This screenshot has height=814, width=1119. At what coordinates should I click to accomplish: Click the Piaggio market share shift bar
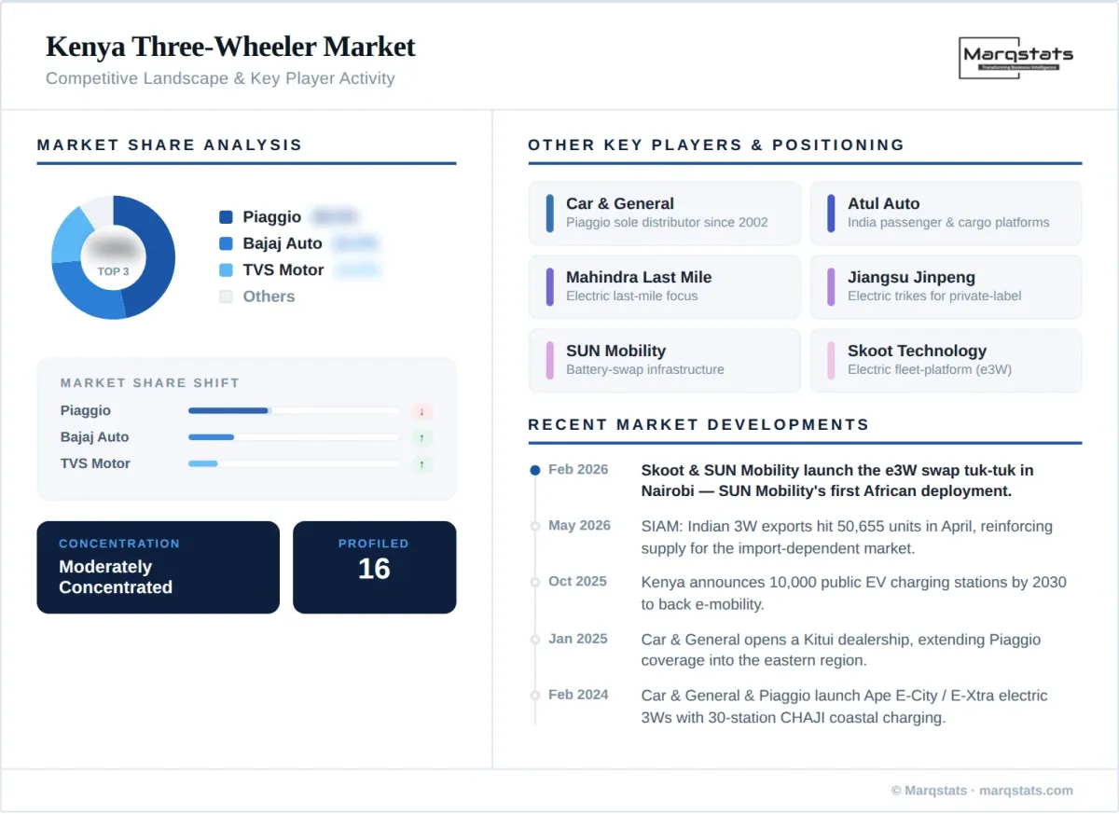pyautogui.click(x=294, y=410)
